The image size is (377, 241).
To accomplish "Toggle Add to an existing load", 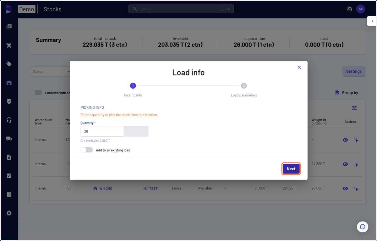I will pyautogui.click(x=87, y=150).
